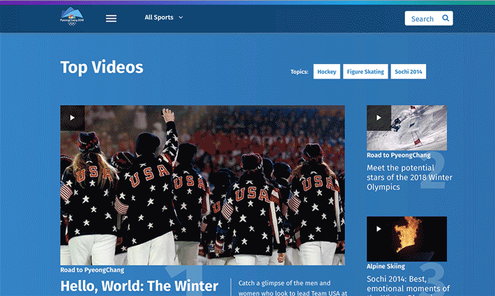Click the 'Catch a glimpse of the men' description
Screen dimensions: 495x296
coord(293,288)
